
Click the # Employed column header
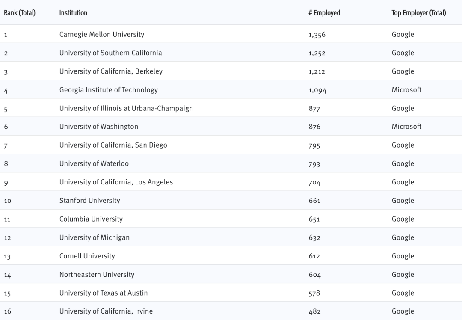pos(324,13)
